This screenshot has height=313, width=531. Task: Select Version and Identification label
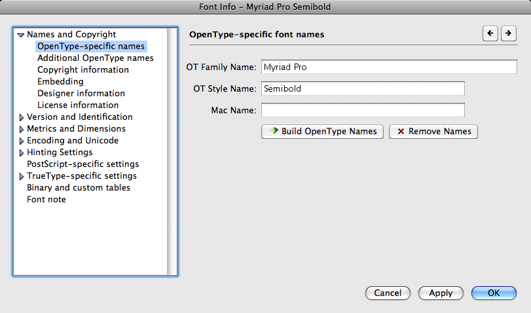click(x=80, y=117)
